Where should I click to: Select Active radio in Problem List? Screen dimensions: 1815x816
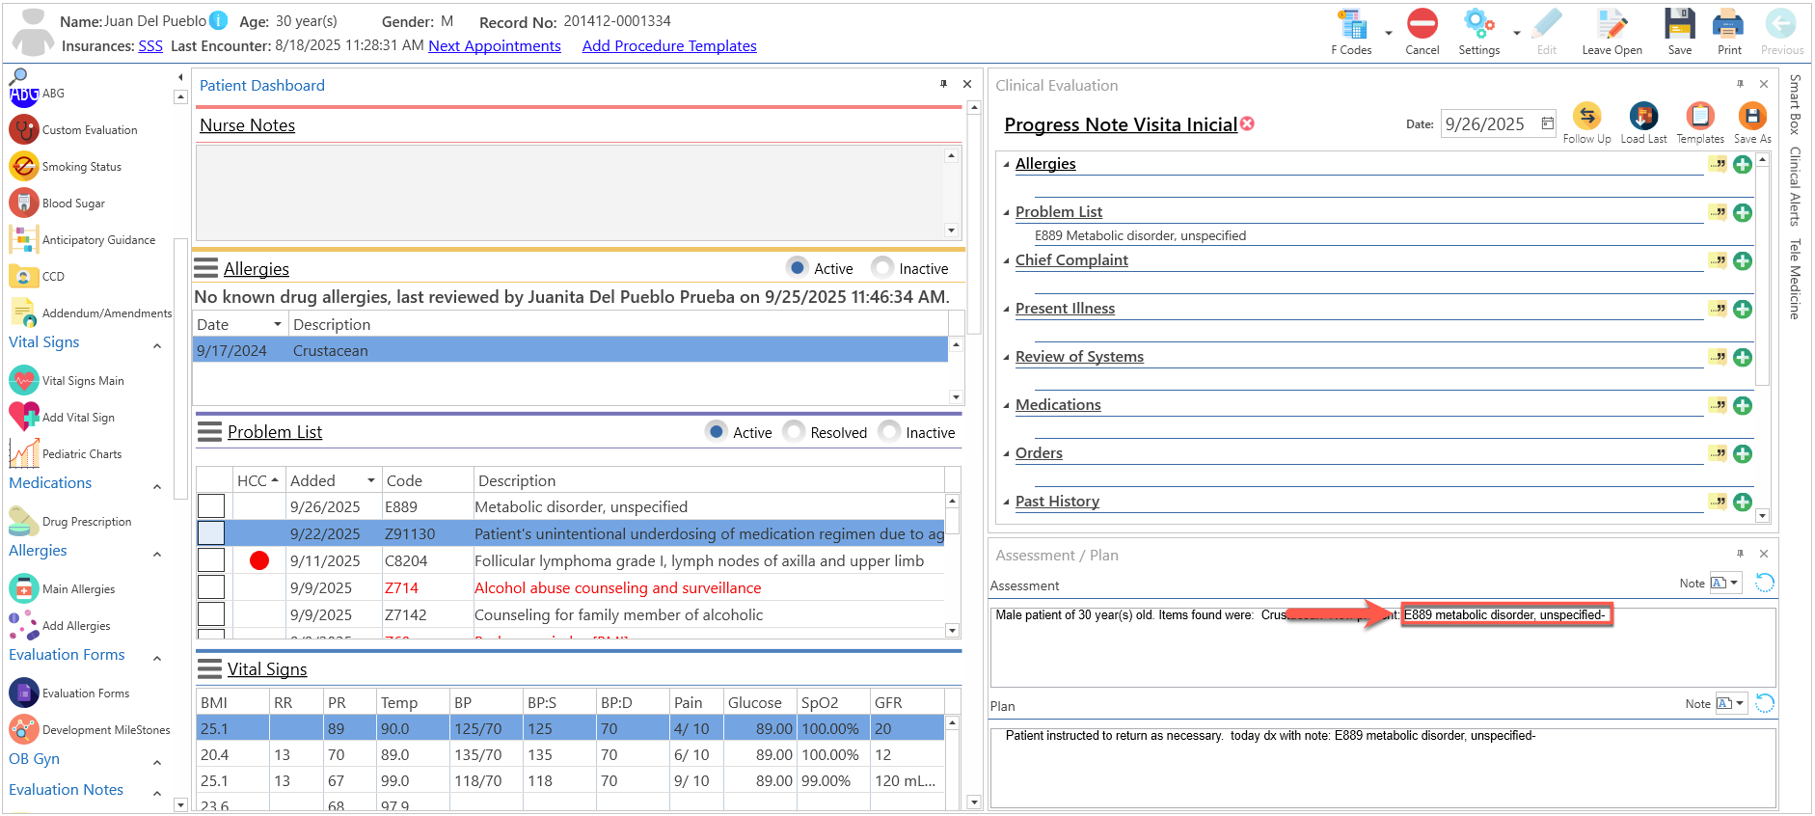click(717, 431)
